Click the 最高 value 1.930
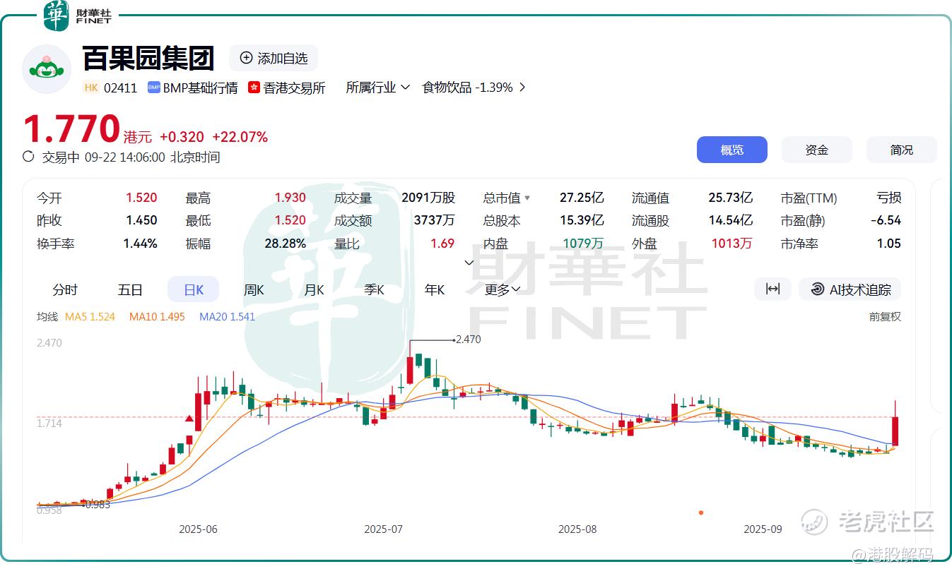The height and width of the screenshot is (576, 952). (x=290, y=198)
